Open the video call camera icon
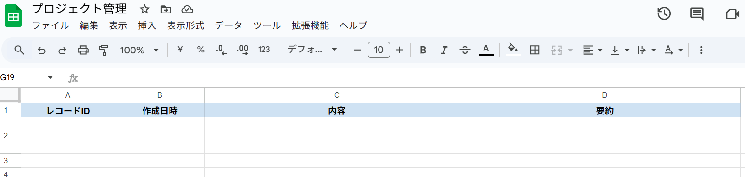745x177 pixels. [x=732, y=14]
